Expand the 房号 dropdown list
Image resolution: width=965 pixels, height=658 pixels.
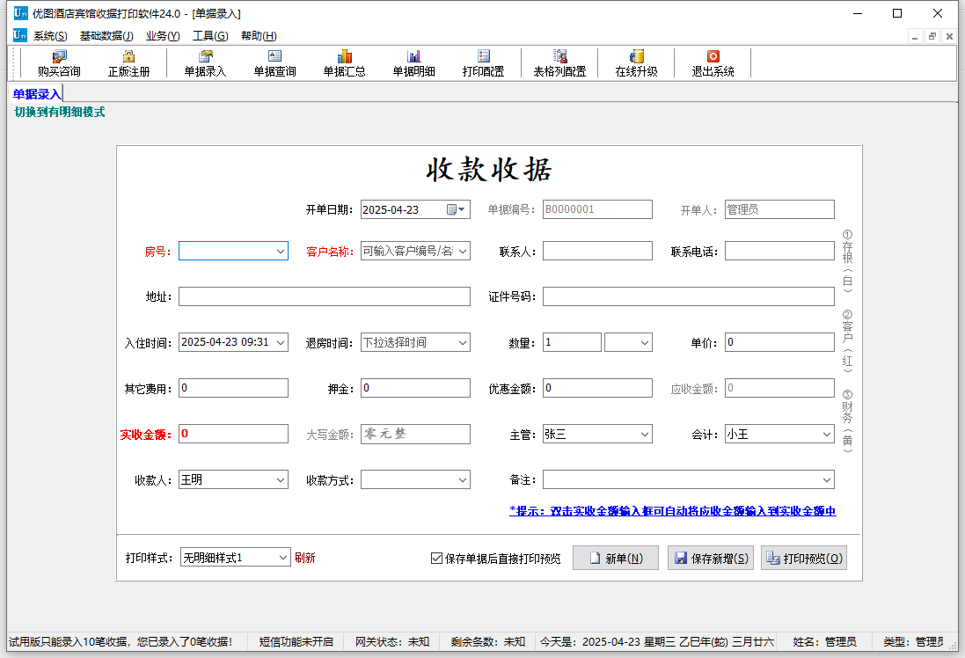281,251
